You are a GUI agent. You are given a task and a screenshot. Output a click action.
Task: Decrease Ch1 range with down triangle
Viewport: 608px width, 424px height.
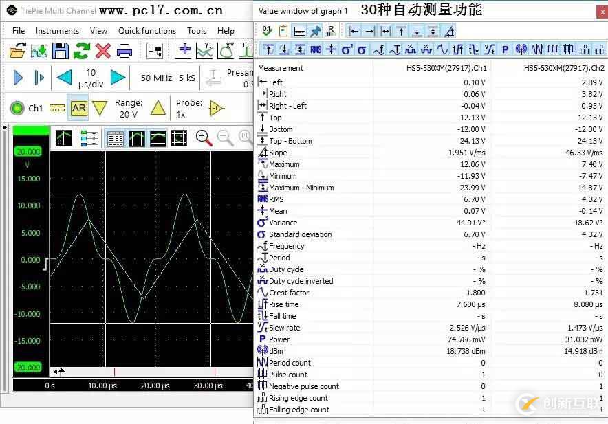pyautogui.click(x=100, y=108)
